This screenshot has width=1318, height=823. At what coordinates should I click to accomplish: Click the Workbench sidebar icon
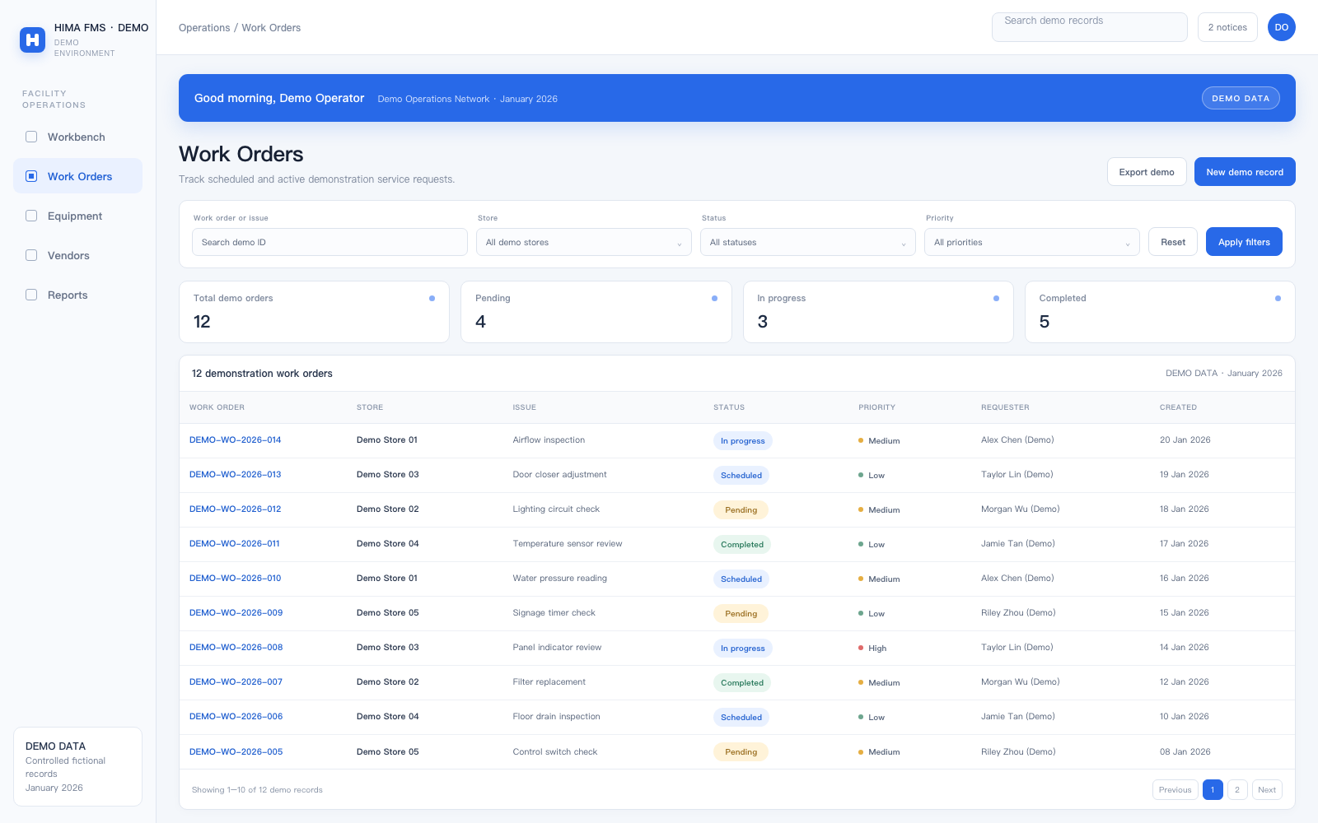click(31, 137)
